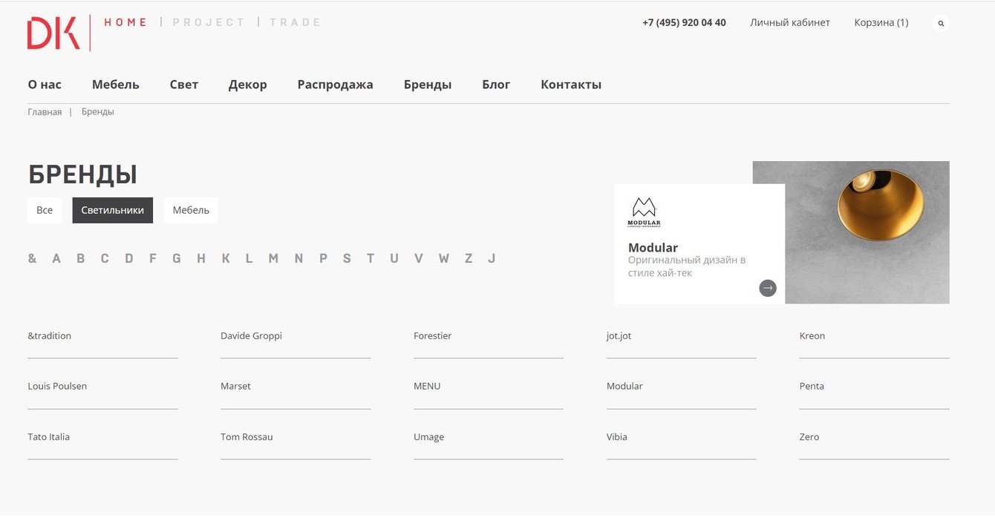The height and width of the screenshot is (518, 995).
Task: Click the DK logo
Action: tap(53, 33)
